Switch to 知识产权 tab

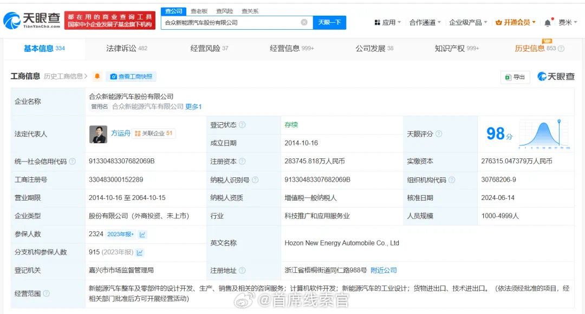click(x=457, y=48)
